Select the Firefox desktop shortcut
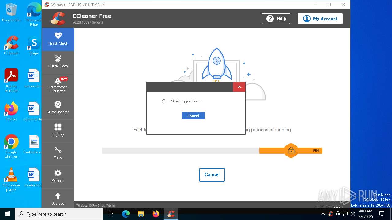Viewport: 392px width, 220px height. coord(11,111)
